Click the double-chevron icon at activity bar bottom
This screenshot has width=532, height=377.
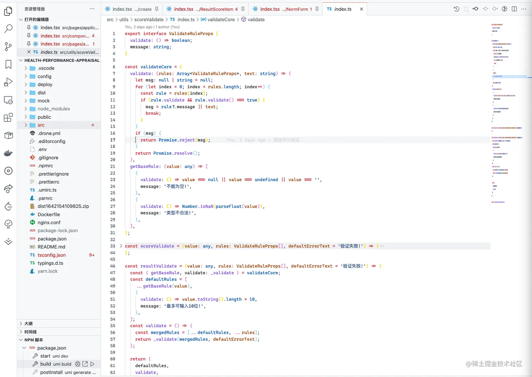[x=8, y=241]
